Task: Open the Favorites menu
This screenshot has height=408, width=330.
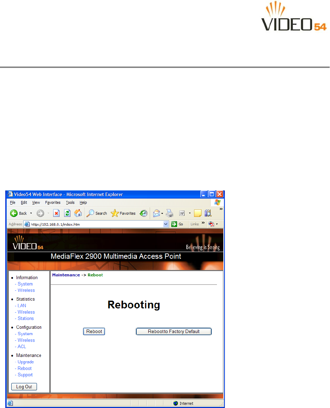Action: [x=52, y=202]
